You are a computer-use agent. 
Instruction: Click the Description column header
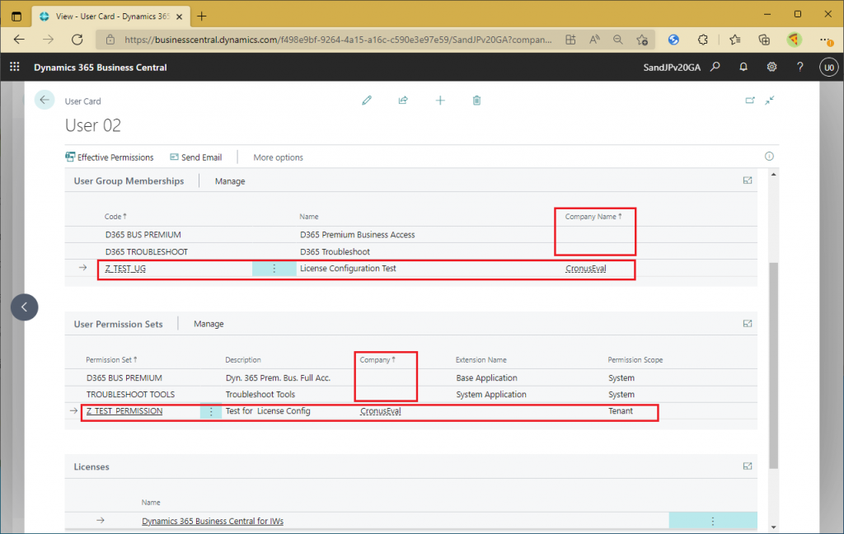tap(243, 359)
